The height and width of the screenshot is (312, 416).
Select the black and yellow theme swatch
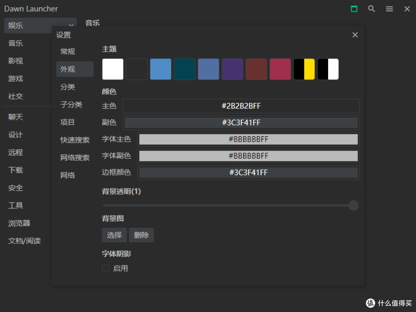click(304, 69)
